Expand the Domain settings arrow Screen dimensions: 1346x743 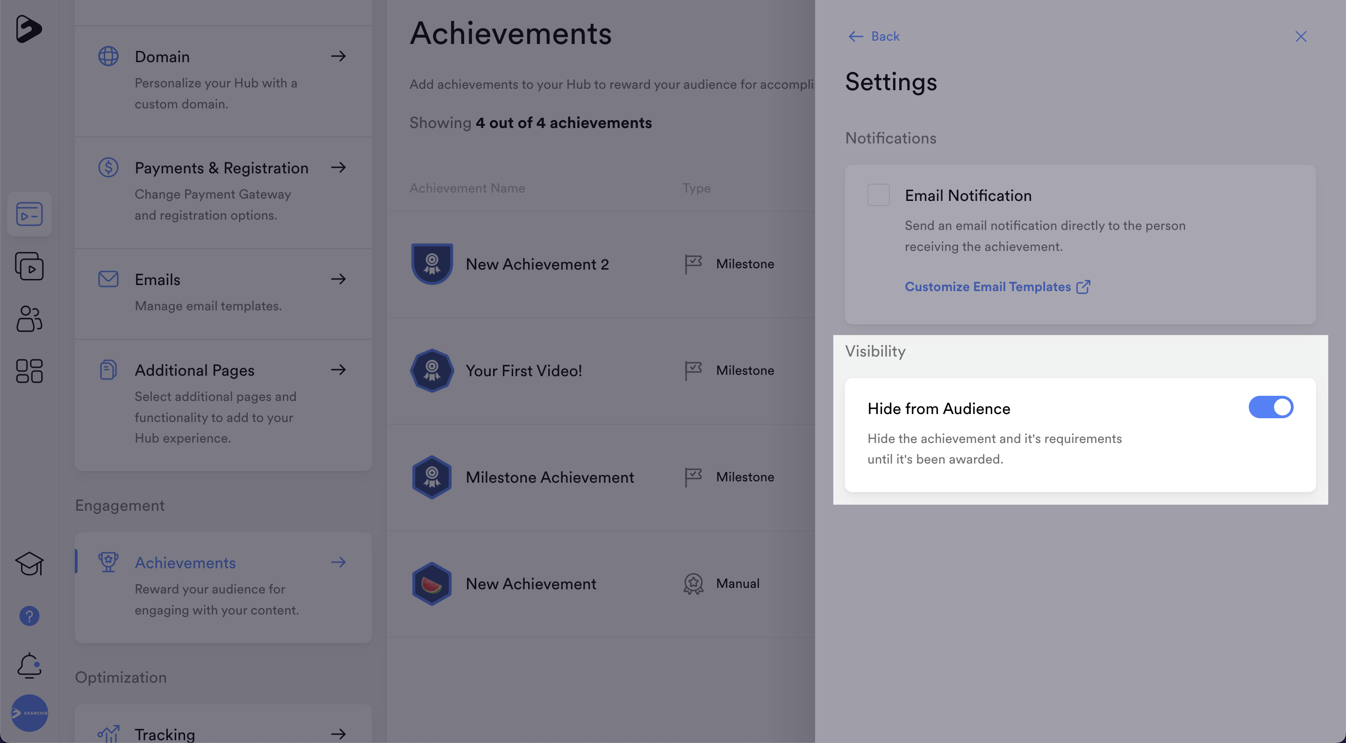(338, 56)
